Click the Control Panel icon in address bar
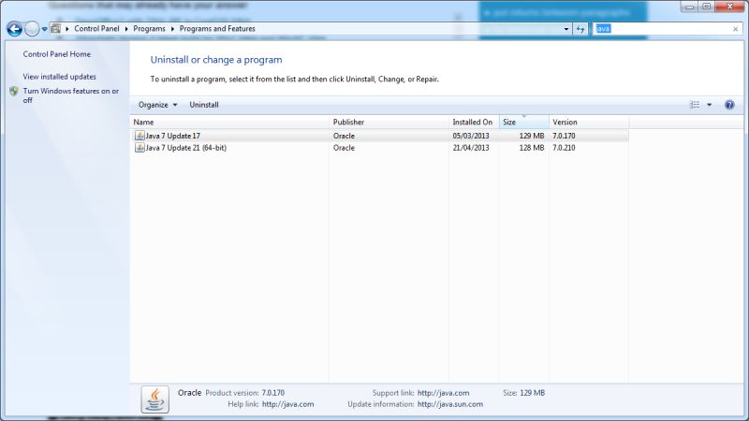The height and width of the screenshot is (421, 749). (x=56, y=29)
